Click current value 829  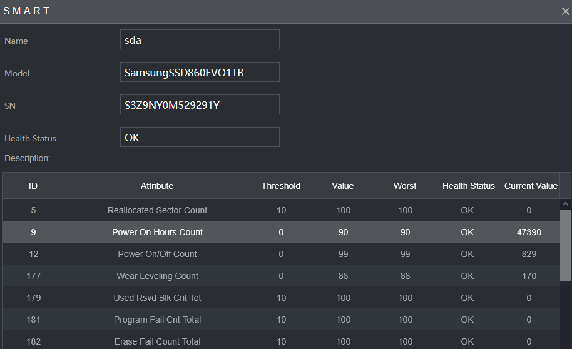529,254
